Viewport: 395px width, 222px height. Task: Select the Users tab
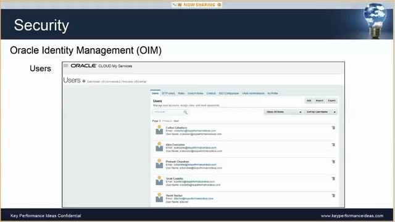point(155,93)
